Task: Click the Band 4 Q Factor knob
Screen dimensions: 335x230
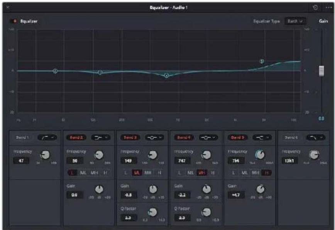Action: coord(206,212)
